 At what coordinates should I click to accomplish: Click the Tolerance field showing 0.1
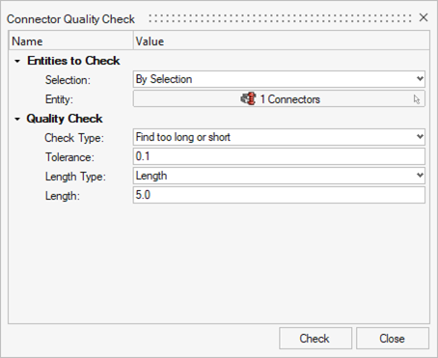click(x=279, y=156)
